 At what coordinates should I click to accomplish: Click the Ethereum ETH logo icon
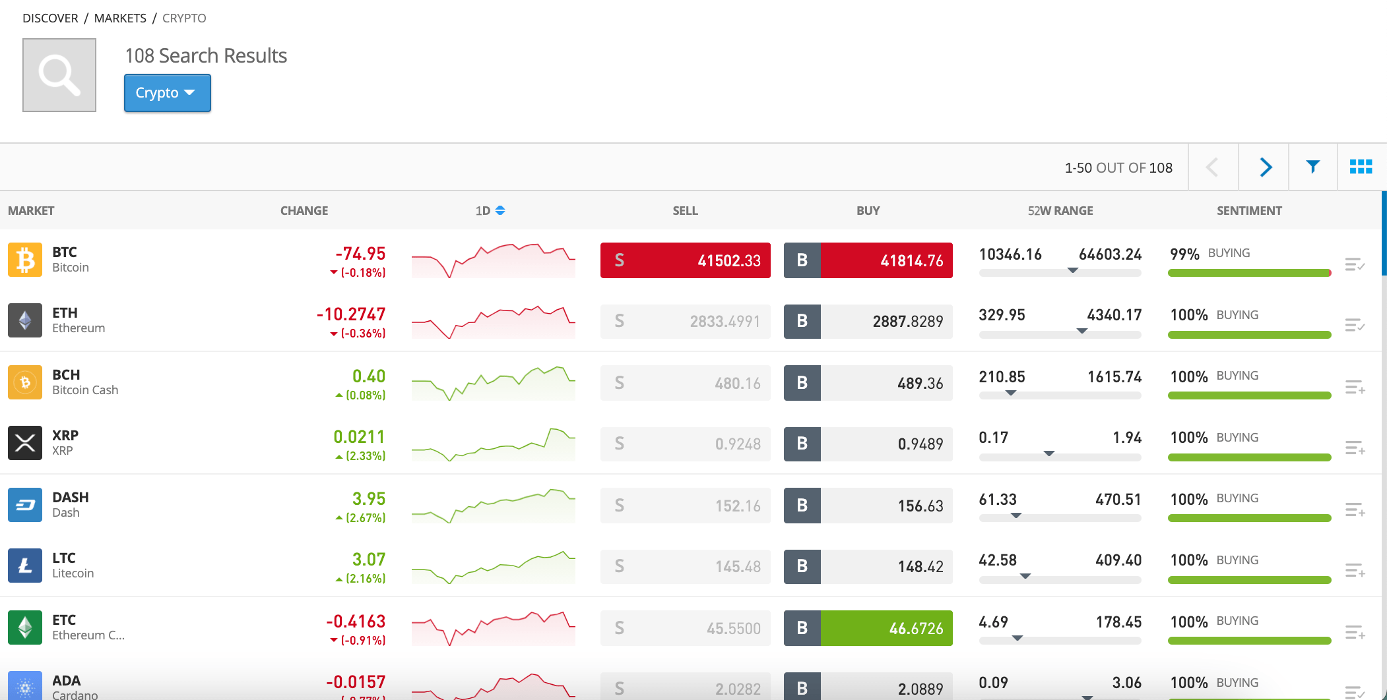[25, 320]
